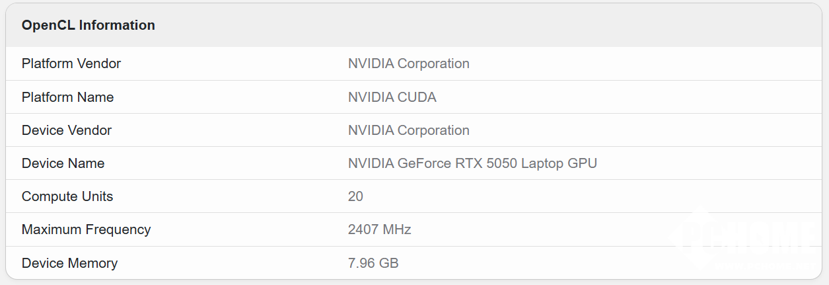Click the Device Vendor row label
Image resolution: width=829 pixels, height=285 pixels.
(x=67, y=130)
